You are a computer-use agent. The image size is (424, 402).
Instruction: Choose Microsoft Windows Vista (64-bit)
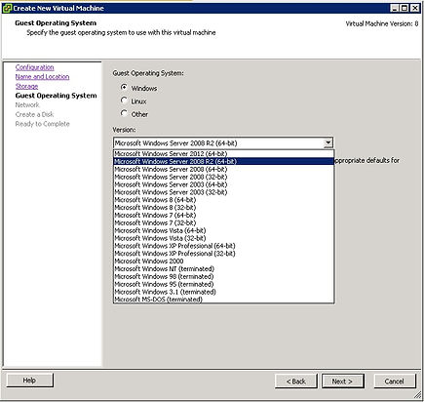coord(223,230)
